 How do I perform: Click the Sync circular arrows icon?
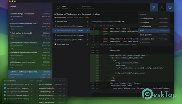[58, 8]
